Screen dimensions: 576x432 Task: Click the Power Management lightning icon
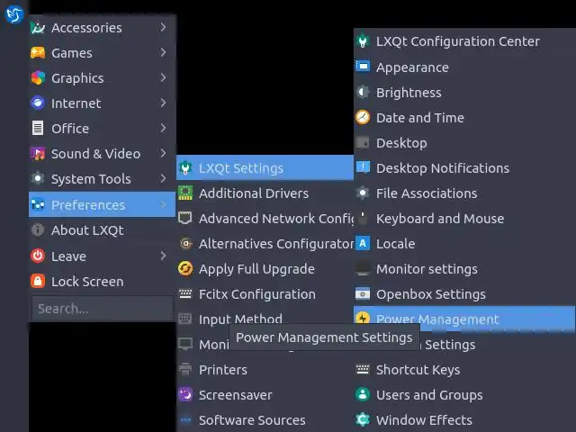363,319
